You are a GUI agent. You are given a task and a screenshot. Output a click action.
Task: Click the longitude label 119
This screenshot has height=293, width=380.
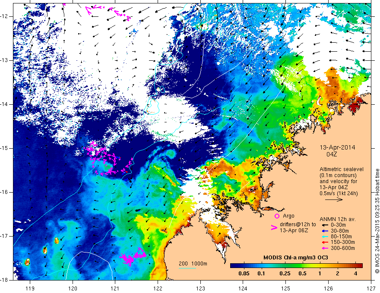click(30, 288)
